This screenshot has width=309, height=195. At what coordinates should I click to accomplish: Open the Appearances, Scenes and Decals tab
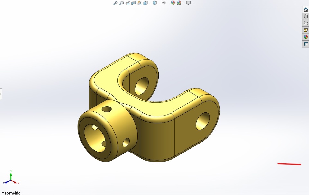(306, 37)
